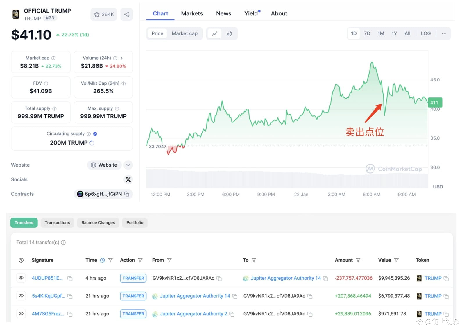
Task: Open Market cap info icon
Action: point(53,58)
